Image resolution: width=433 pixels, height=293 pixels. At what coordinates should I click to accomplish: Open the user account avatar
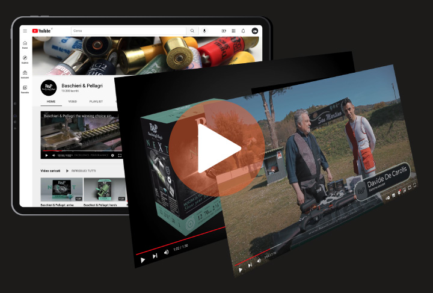point(254,31)
